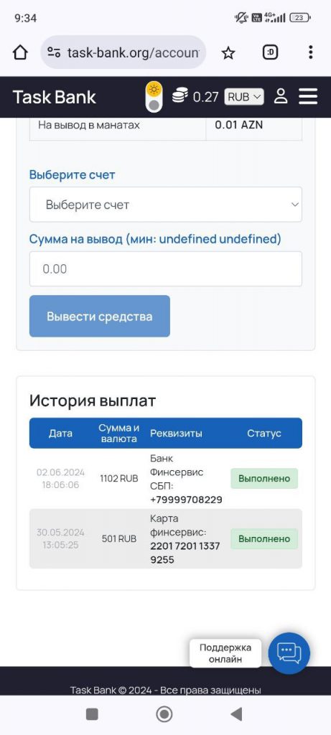331x735 pixels.
Task: Open the browser tab switcher icon
Action: (x=270, y=52)
